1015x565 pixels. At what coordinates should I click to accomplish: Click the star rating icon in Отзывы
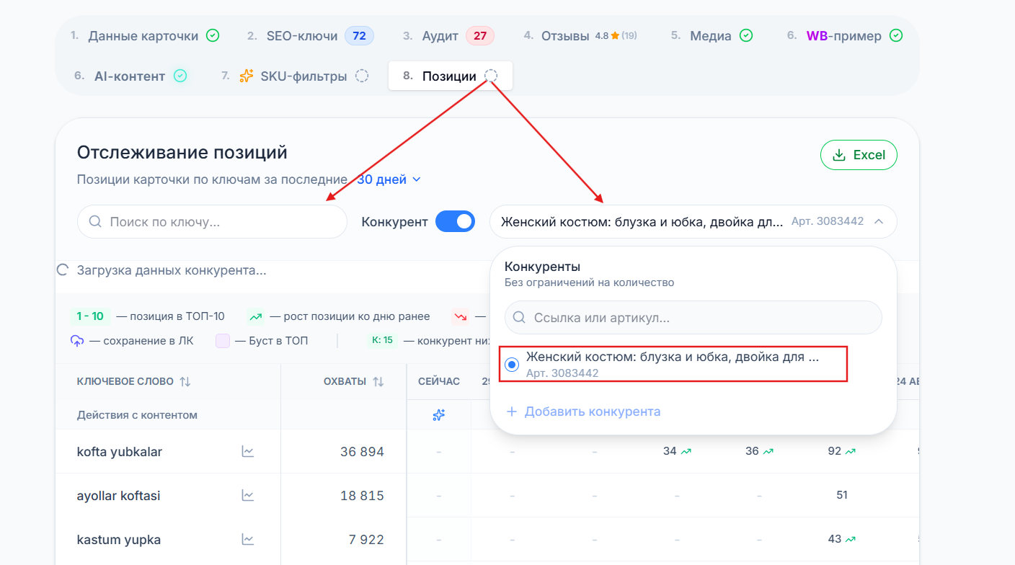pos(615,35)
